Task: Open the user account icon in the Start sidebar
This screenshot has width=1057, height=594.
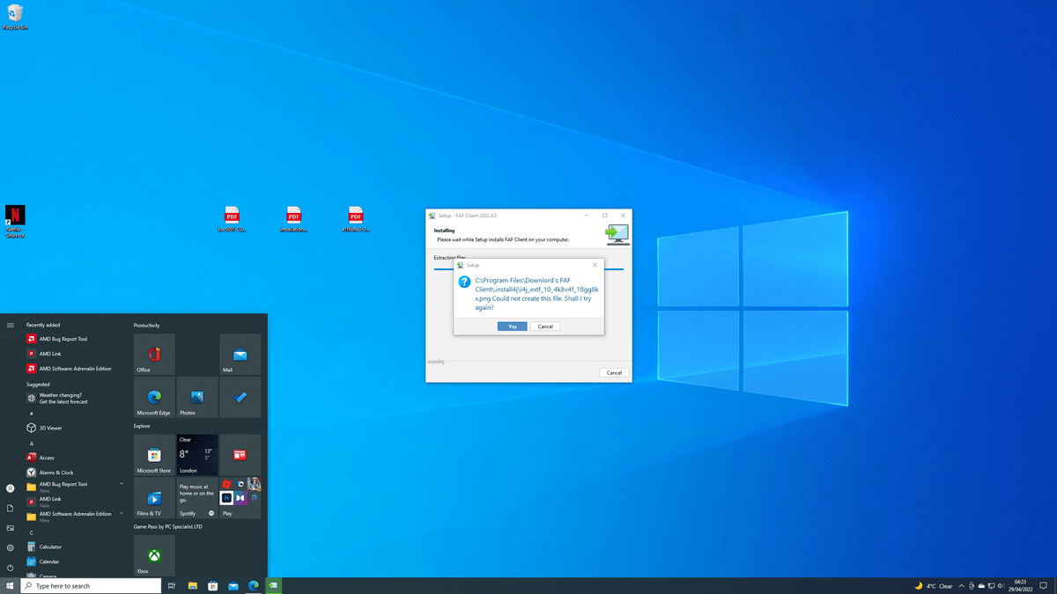Action: coord(11,488)
